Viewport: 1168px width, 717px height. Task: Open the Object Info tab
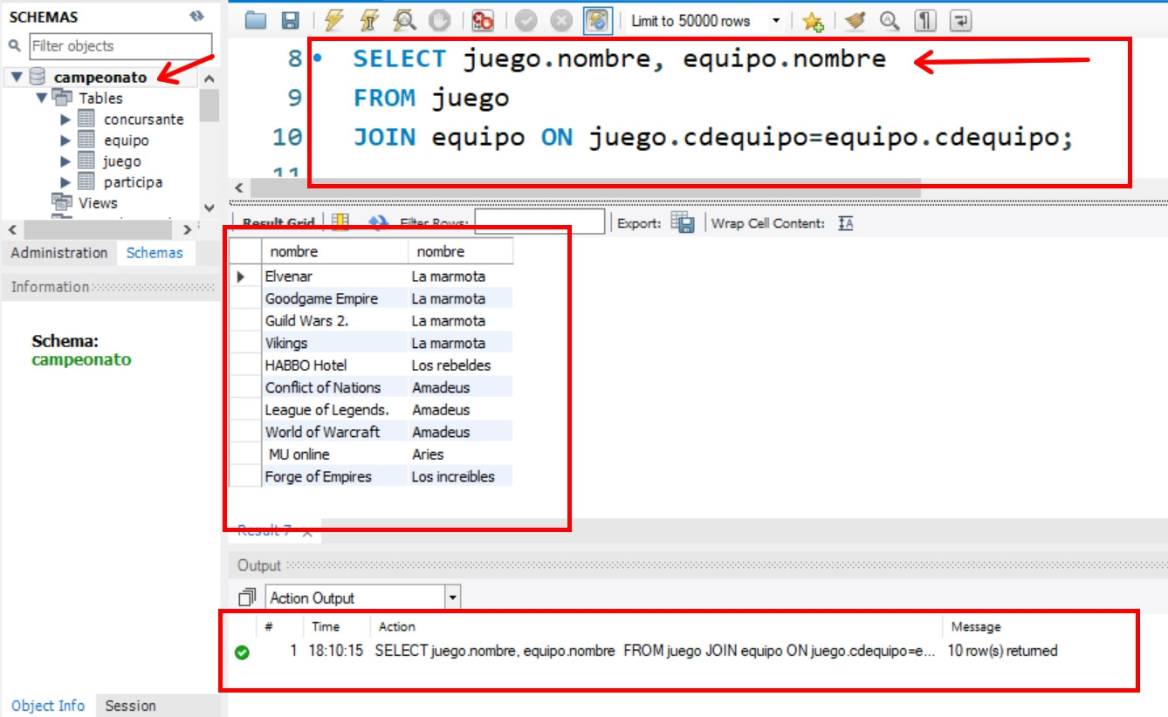48,706
